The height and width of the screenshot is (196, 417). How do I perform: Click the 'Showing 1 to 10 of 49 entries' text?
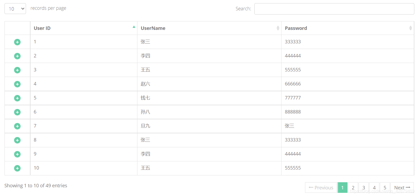(36, 186)
